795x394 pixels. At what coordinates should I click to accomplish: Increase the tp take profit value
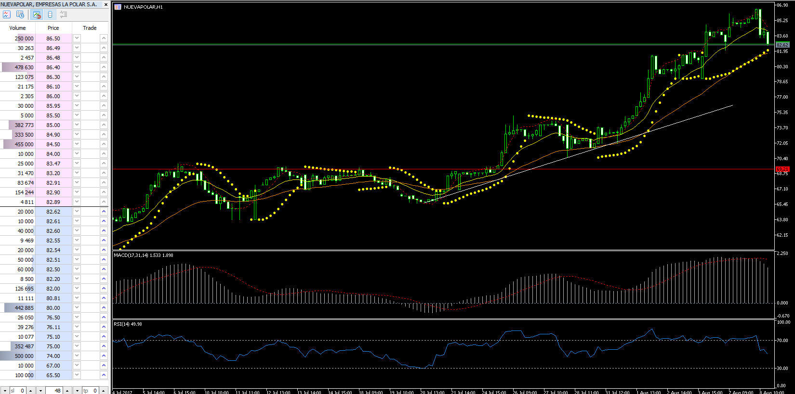[104, 391]
